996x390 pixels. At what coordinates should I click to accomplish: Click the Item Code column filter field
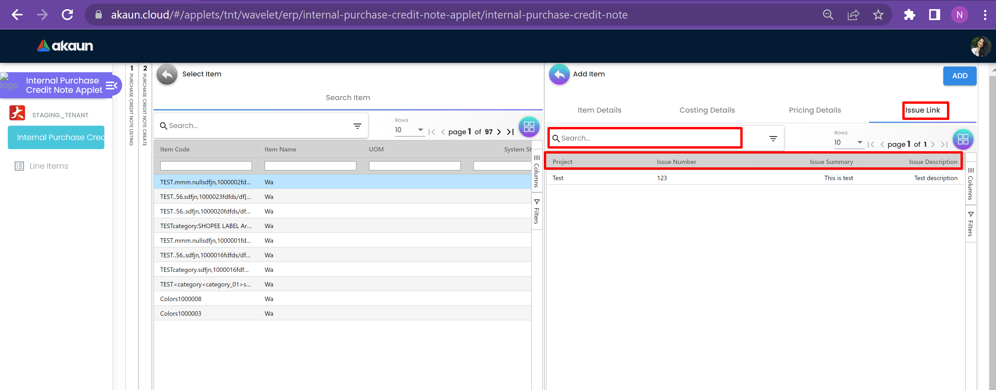click(206, 166)
